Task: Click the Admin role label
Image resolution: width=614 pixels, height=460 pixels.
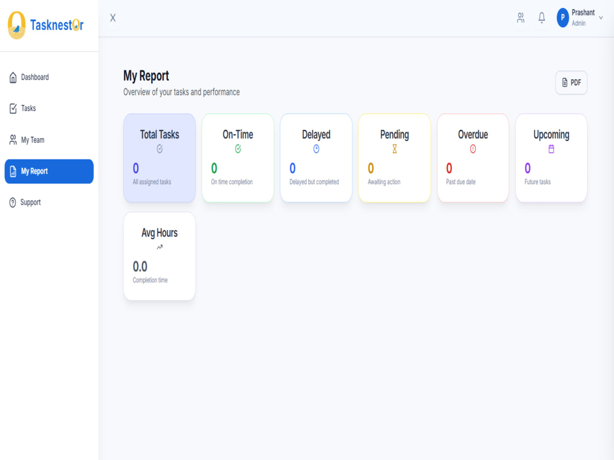Action: tap(578, 23)
